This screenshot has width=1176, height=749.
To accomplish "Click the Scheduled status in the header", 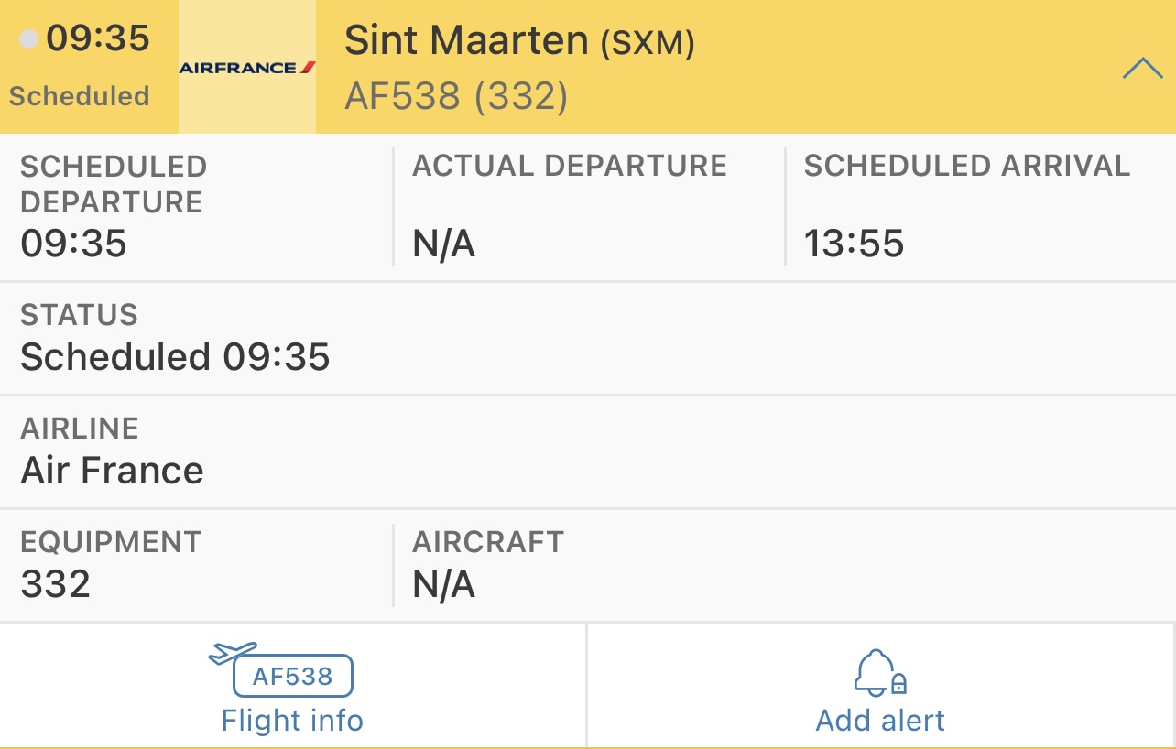I will (80, 96).
